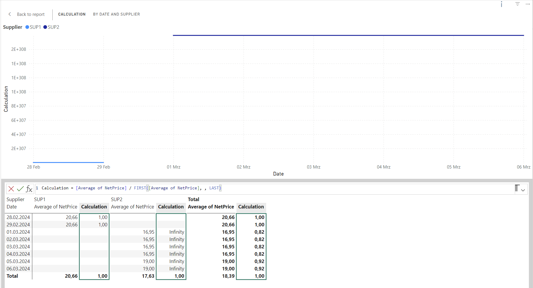The height and width of the screenshot is (288, 533).
Task: Cancel the formula with the red X
Action: tap(11, 189)
